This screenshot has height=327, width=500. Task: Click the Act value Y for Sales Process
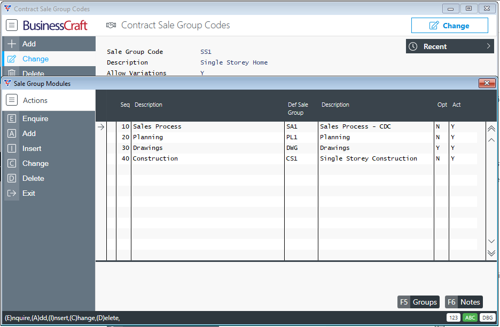click(x=453, y=126)
